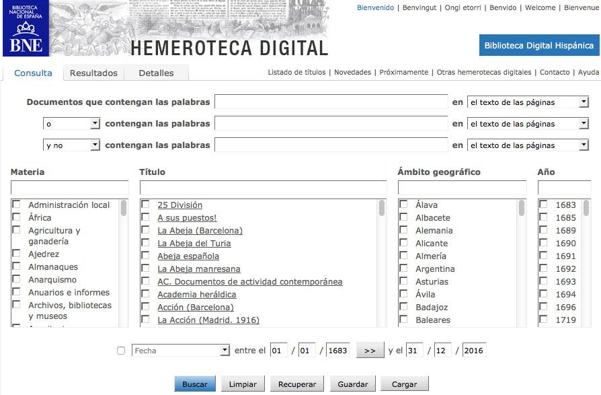The image size is (601, 395).
Task: Open the Fecha dropdown
Action: tap(181, 351)
